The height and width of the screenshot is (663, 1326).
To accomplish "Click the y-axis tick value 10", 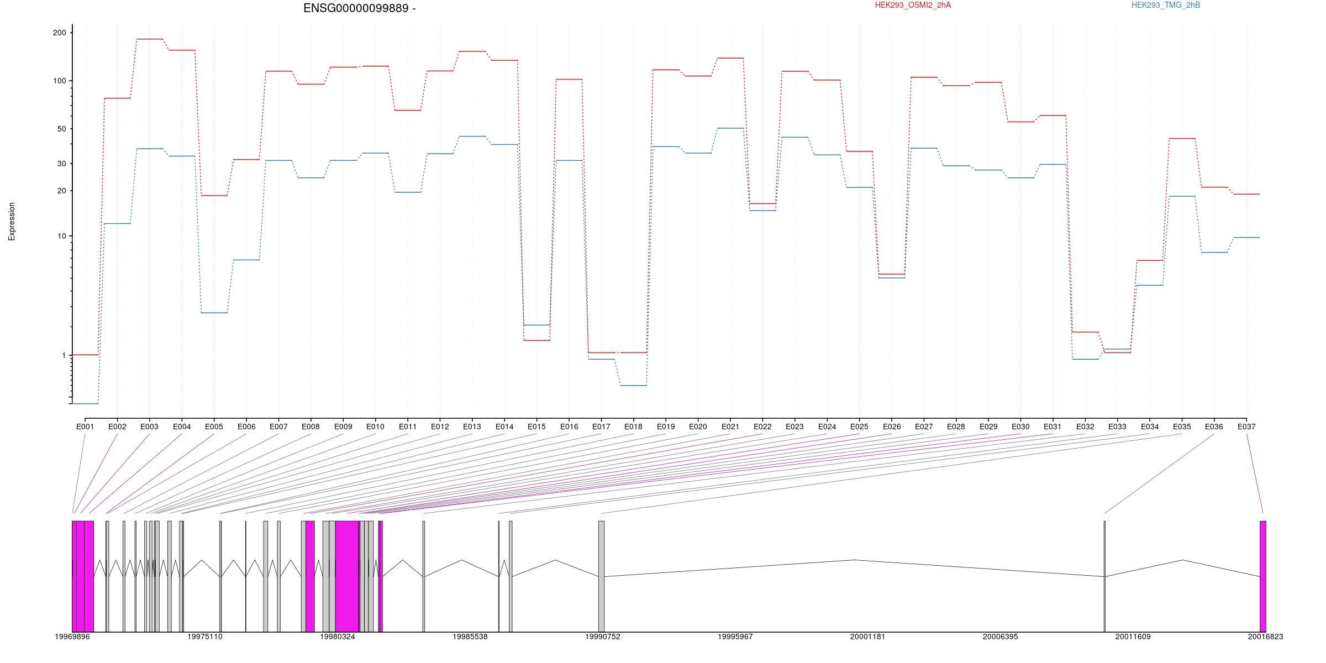I will point(61,236).
